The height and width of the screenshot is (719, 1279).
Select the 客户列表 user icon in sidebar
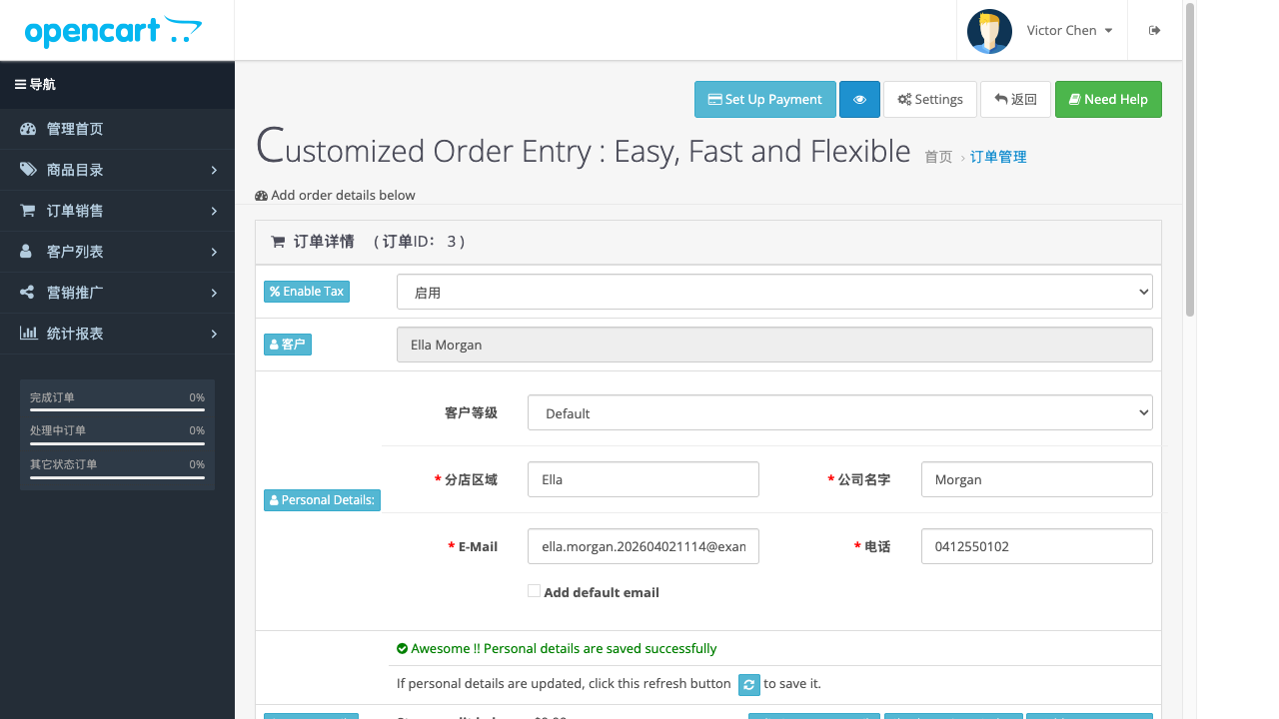[27, 251]
